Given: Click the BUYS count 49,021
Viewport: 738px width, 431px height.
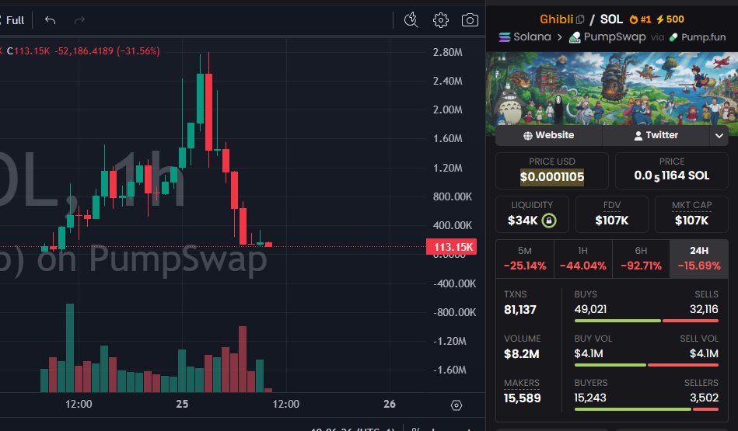Looking at the screenshot, I should (590, 309).
